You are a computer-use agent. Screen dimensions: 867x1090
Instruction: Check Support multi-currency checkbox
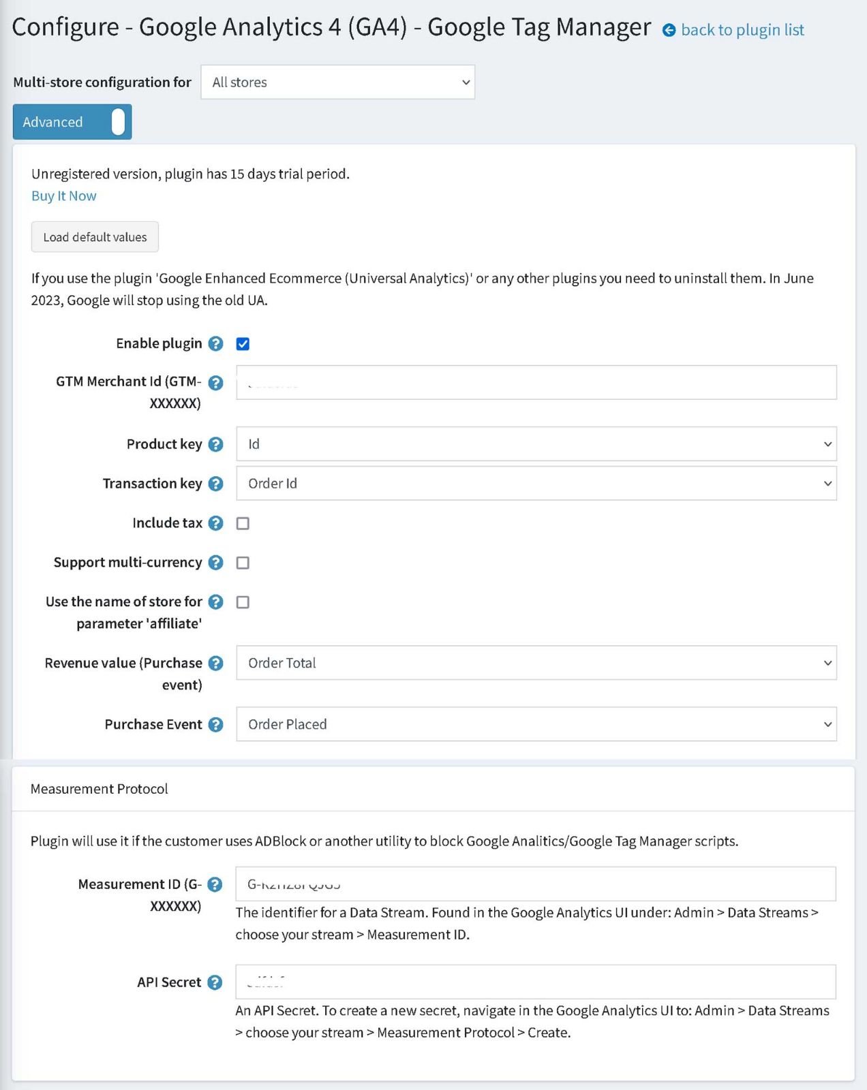(x=243, y=563)
